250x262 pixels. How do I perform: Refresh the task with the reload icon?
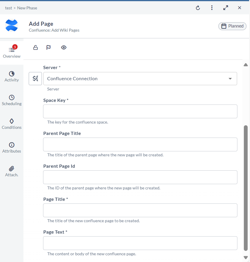pos(198,8)
